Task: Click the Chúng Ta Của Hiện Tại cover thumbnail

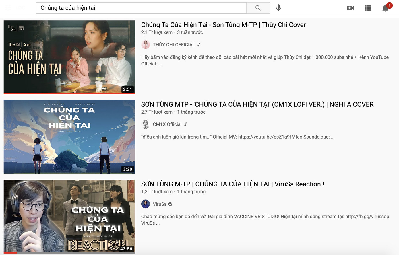Action: click(69, 57)
